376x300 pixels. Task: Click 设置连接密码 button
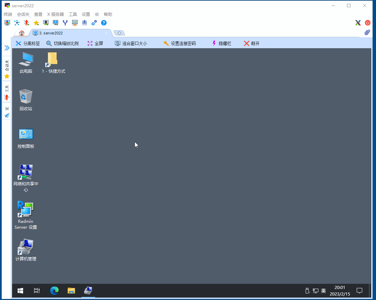(180, 43)
